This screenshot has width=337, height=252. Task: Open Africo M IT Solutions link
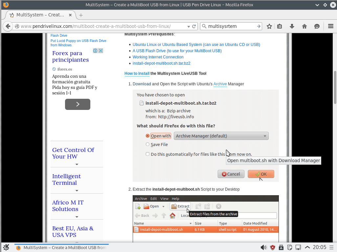pyautogui.click(x=68, y=206)
